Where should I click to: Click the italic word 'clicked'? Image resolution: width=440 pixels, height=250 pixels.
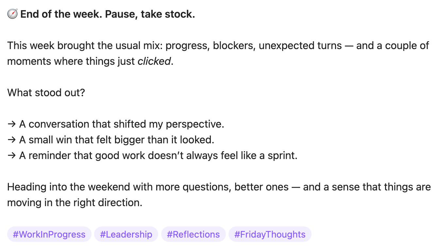click(154, 61)
